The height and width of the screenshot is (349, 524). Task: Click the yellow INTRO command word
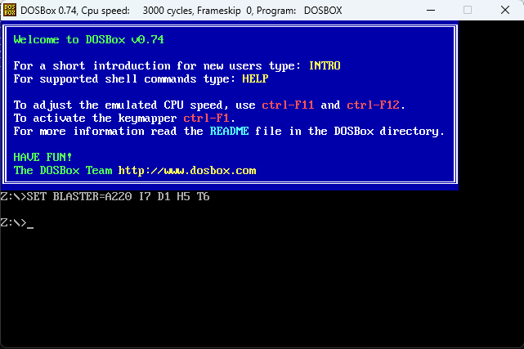point(325,65)
